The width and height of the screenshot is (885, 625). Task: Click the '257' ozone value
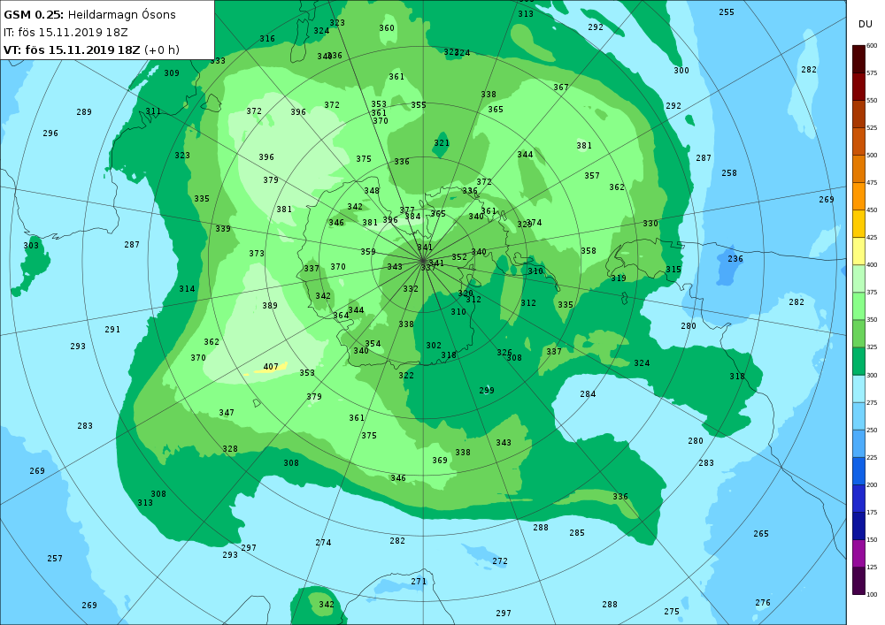55,558
